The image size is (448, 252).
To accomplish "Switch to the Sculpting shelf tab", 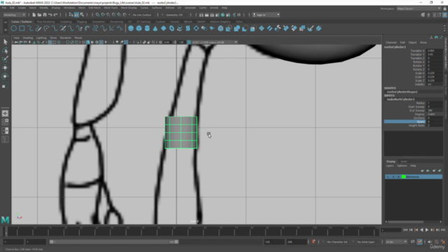I will click(x=66, y=22).
